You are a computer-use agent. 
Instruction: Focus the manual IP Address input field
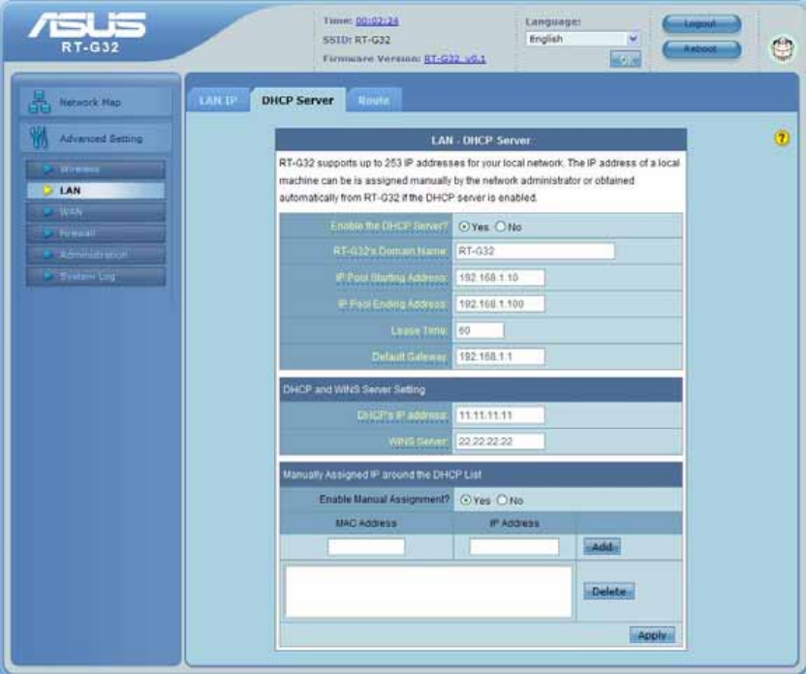tap(514, 546)
